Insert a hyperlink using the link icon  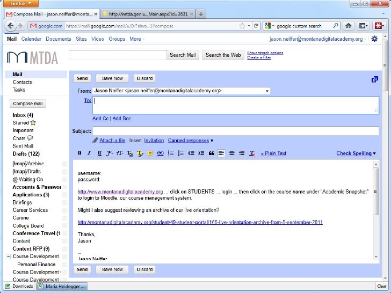point(161,153)
